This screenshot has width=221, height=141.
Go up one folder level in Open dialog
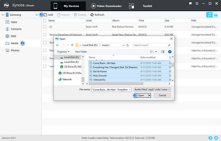(72, 45)
